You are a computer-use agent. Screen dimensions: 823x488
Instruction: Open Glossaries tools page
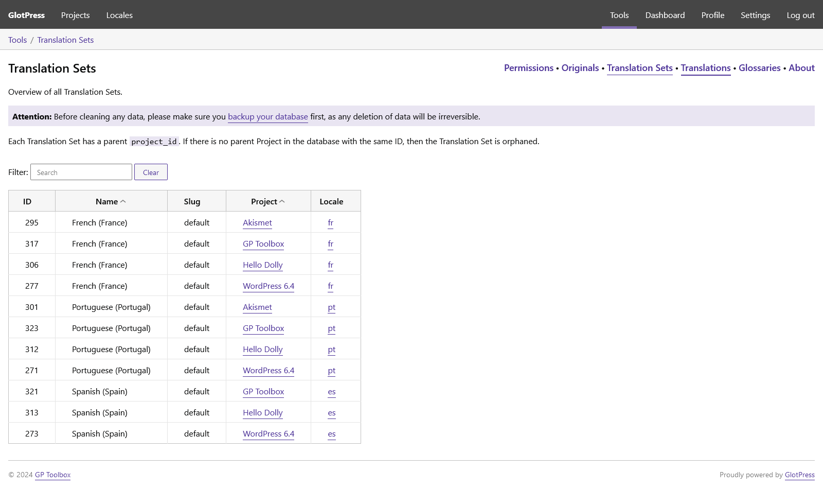pyautogui.click(x=760, y=68)
